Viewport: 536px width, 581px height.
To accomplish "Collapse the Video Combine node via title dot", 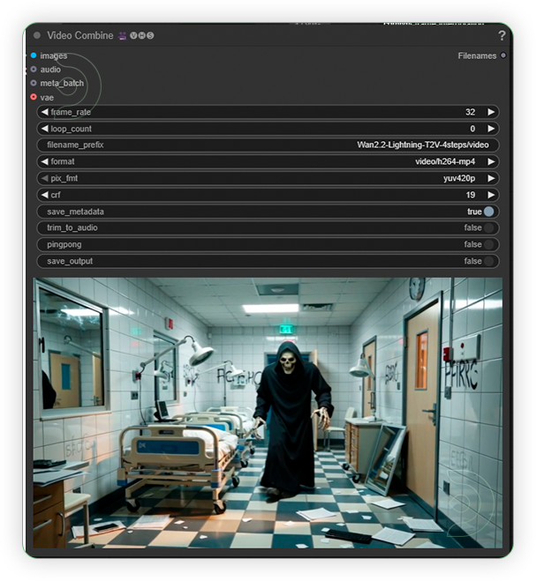I will coord(37,36).
